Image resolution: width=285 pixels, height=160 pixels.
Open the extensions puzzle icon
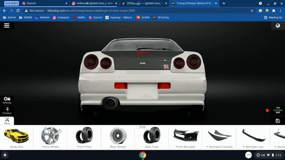[x=273, y=11]
